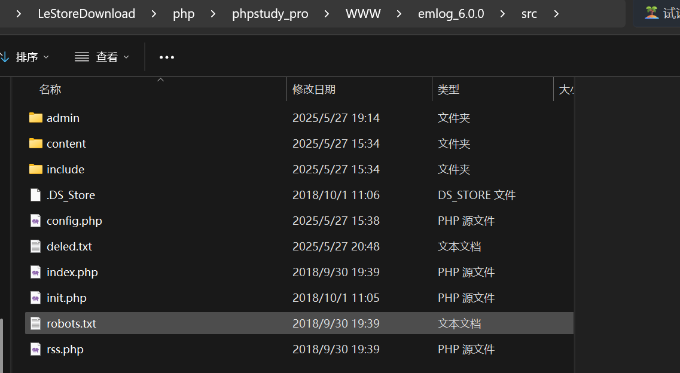The height and width of the screenshot is (373, 680).
Task: Select the rss.php file icon
Action: coord(36,349)
